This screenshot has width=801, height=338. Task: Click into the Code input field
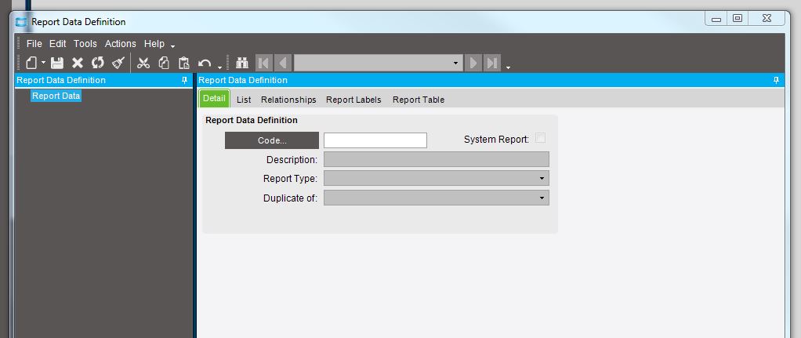pyautogui.click(x=375, y=140)
